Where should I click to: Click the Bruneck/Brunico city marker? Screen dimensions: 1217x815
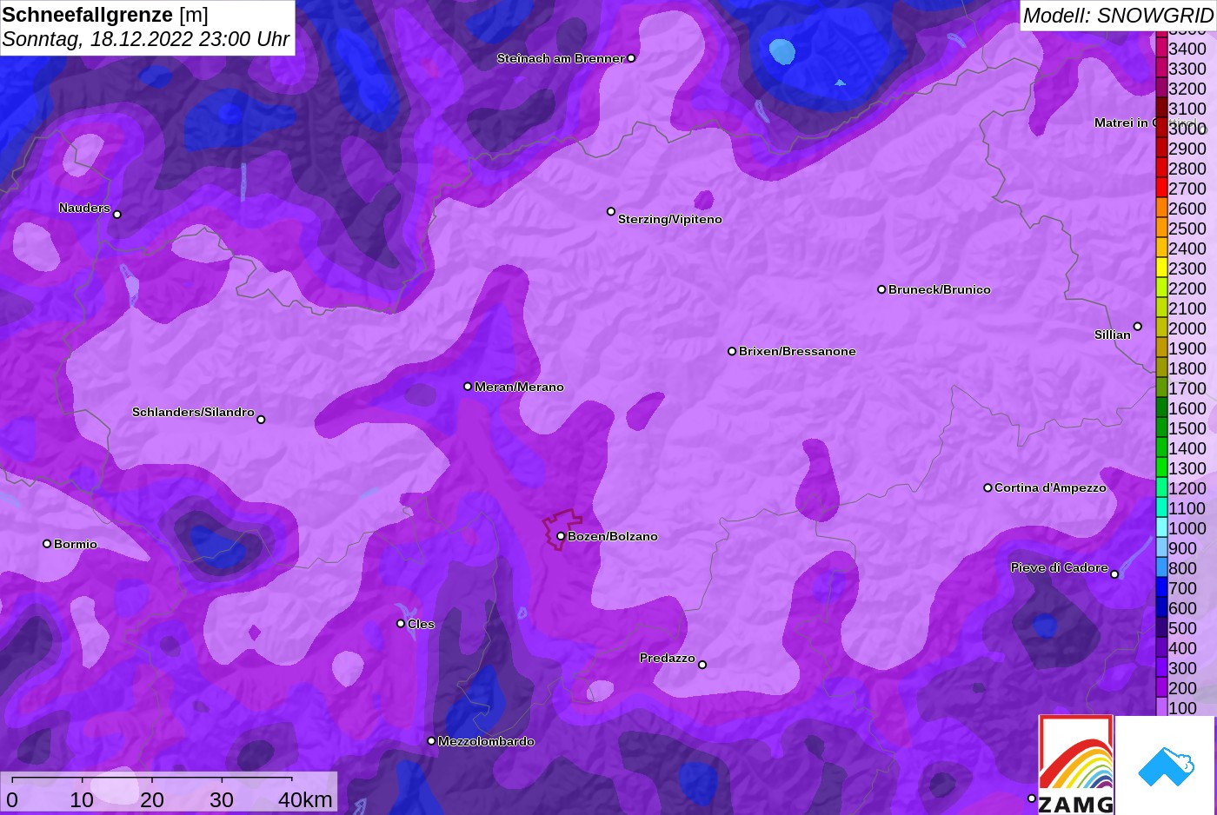click(881, 289)
